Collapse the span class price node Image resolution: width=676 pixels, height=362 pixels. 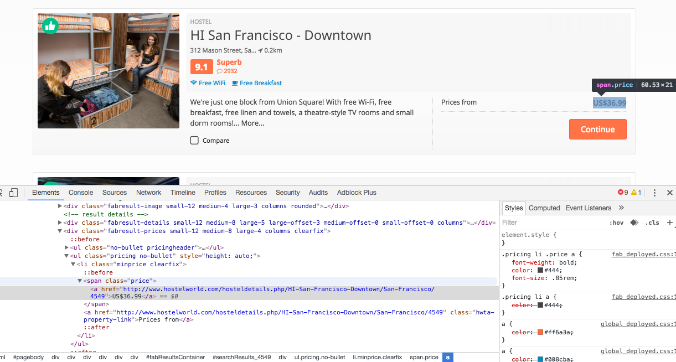(80, 281)
